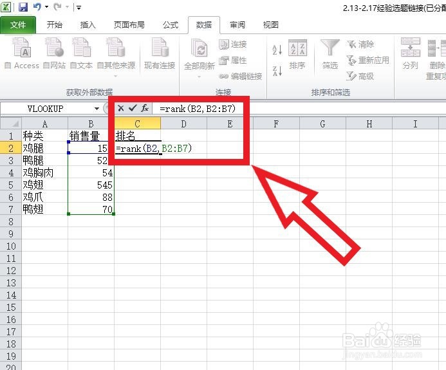This screenshot has width=446, height=370.
Task: Switch to the 页面布局 tab
Action: pyautogui.click(x=129, y=25)
